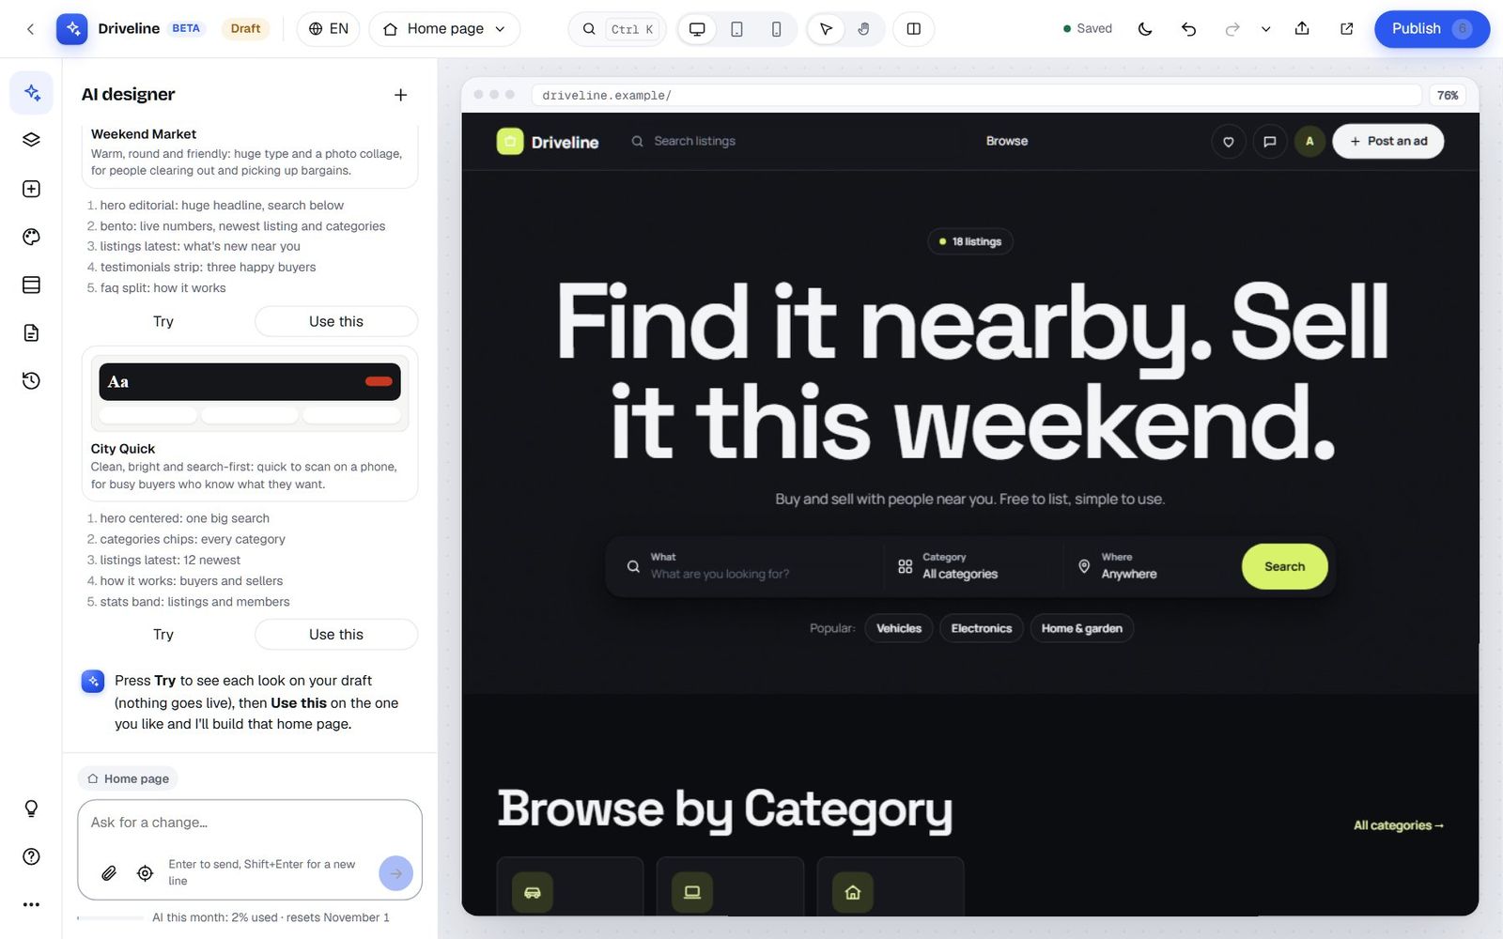This screenshot has width=1503, height=939.
Task: Click the attach file paperclip icon
Action: (109, 873)
